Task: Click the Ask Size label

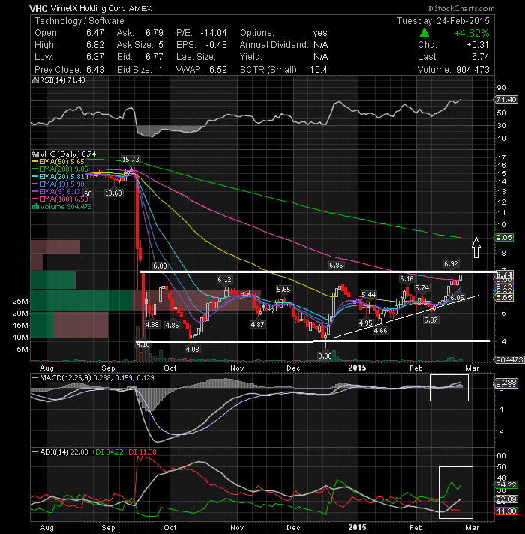Action: point(135,44)
